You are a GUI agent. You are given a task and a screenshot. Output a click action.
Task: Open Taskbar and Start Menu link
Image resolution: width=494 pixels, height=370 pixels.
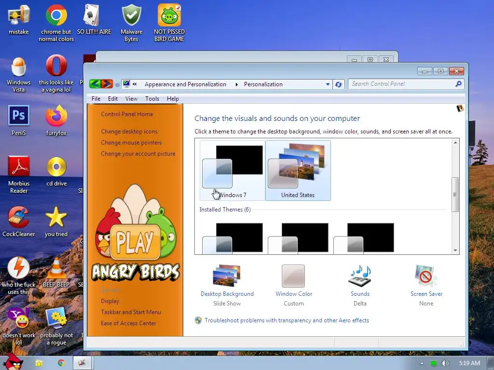(x=131, y=312)
